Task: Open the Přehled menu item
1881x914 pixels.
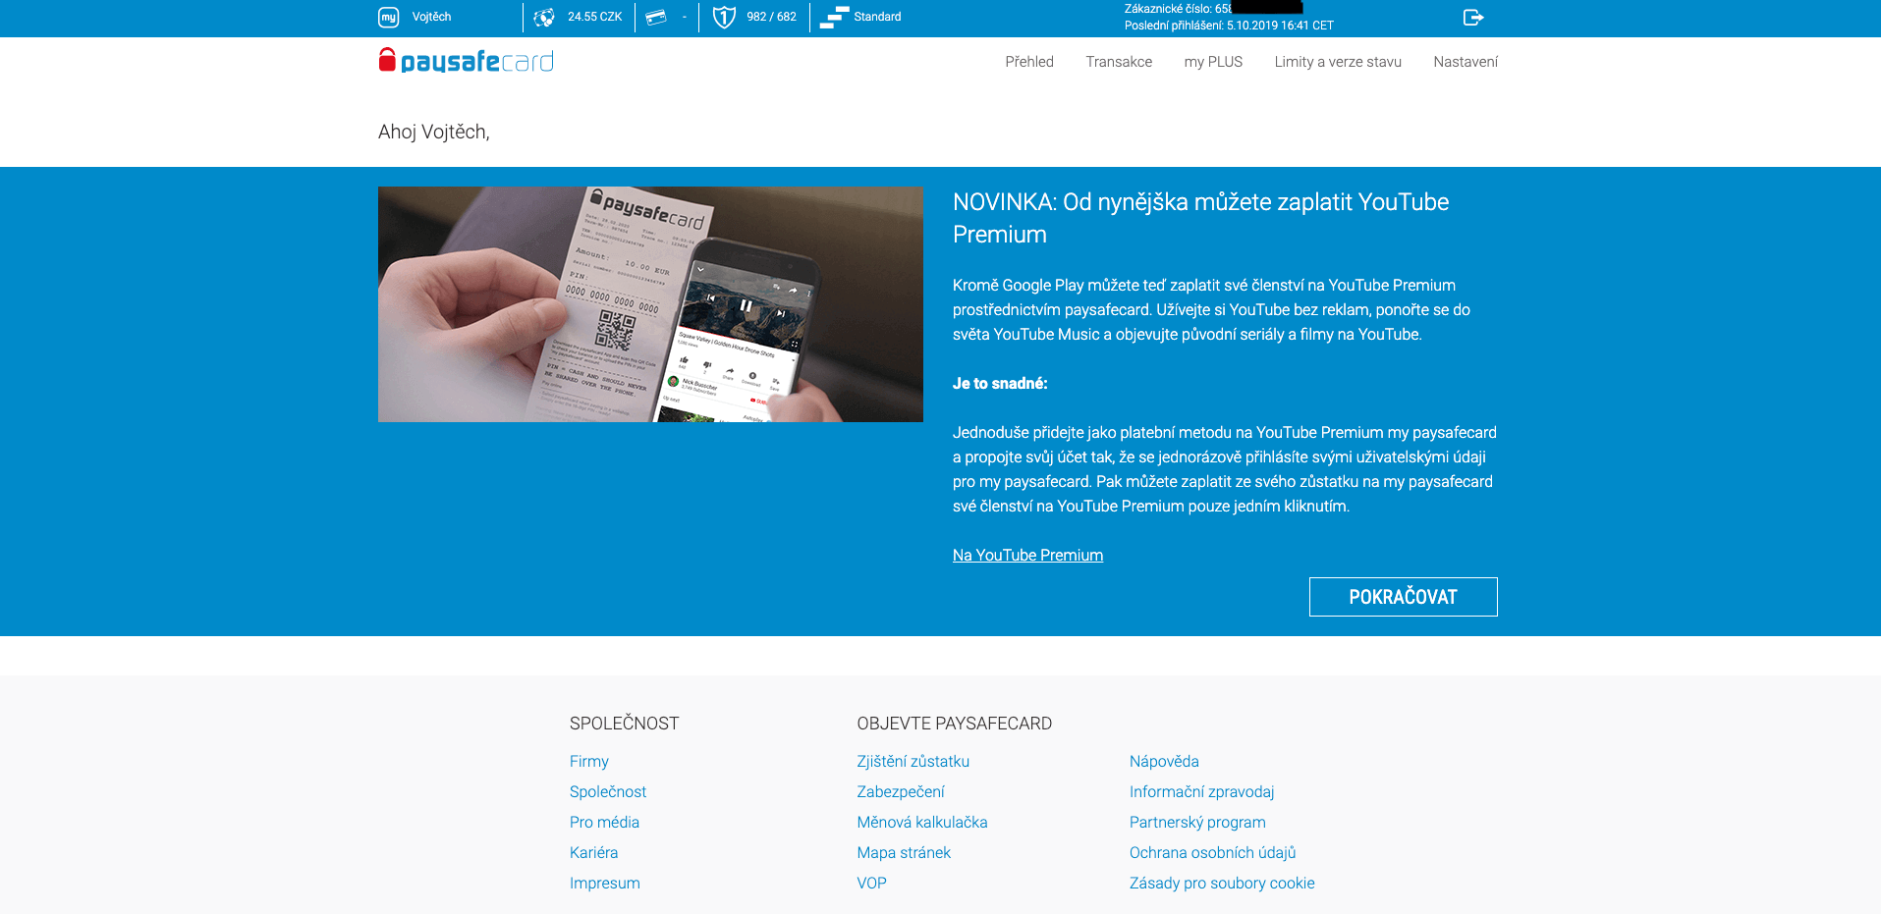Action: 1029,62
